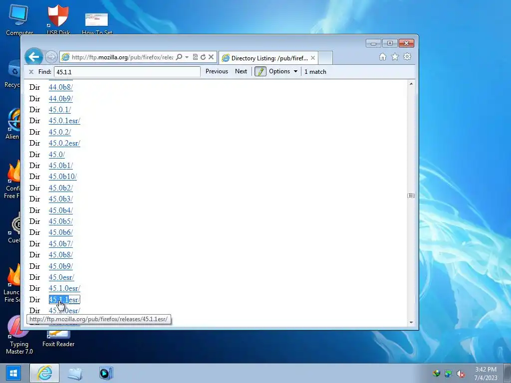Go to Next find match
This screenshot has width=511, height=383.
pos(241,71)
